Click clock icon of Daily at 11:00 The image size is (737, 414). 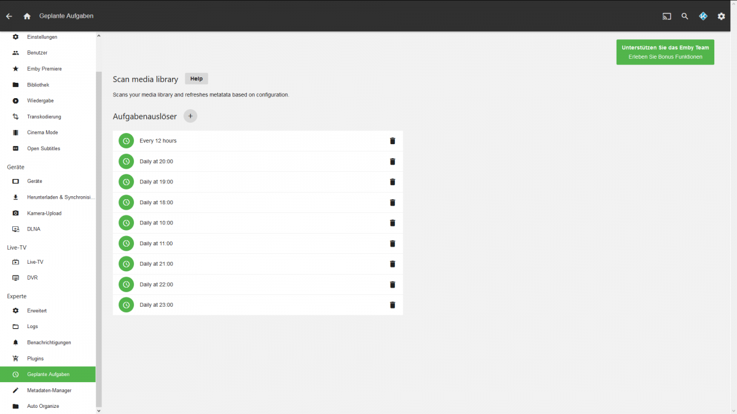126,243
